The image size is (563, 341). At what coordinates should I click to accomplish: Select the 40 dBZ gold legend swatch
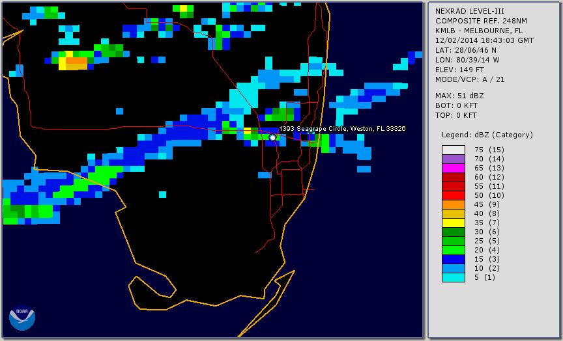454,213
